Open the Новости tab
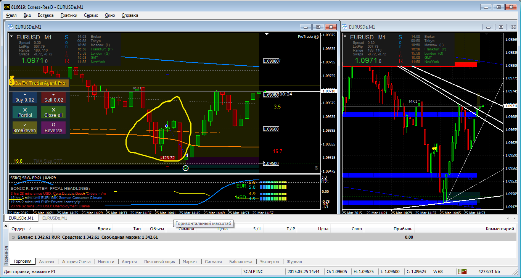The height and width of the screenshot is (278, 521). 106,262
